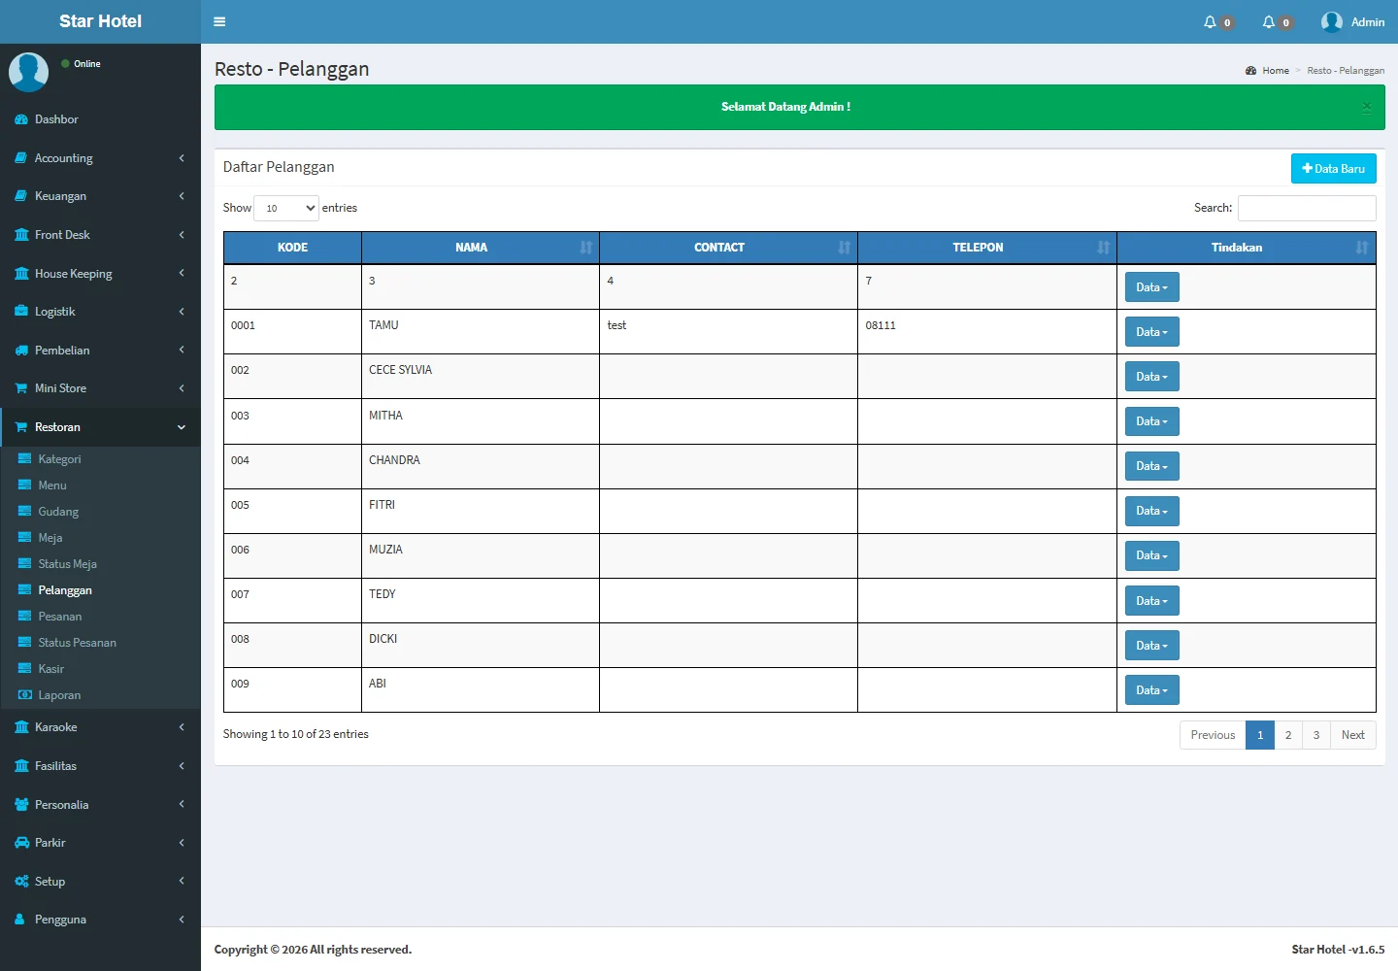Close the green welcome banner
Screen dimensions: 1398x971
1366,107
